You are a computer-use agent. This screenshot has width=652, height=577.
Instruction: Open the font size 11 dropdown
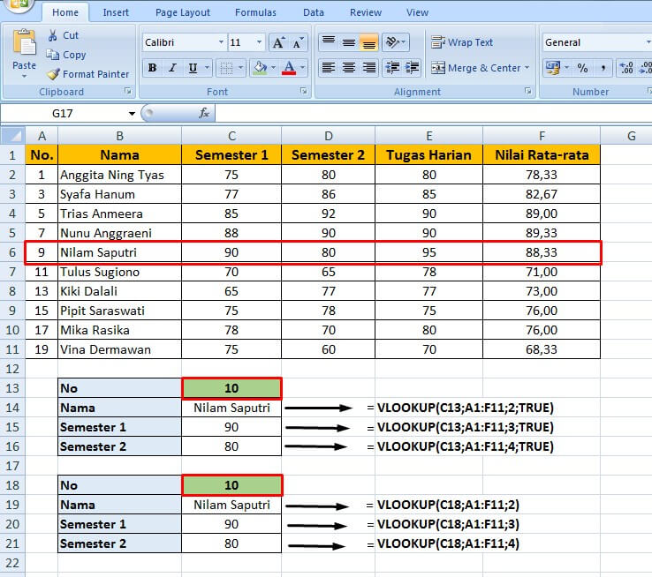(x=260, y=42)
